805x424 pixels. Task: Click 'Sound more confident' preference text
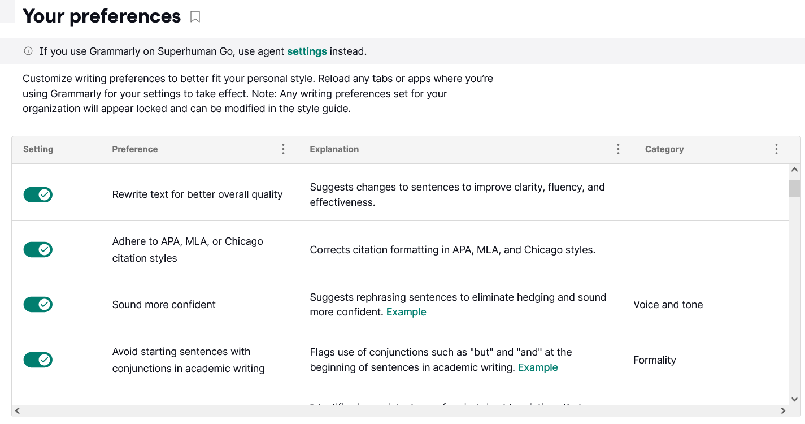[x=164, y=305]
